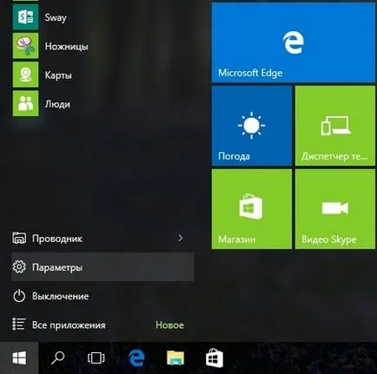Launch Ножницы snipping tool icon
The width and height of the screenshot is (377, 374).
[25, 46]
